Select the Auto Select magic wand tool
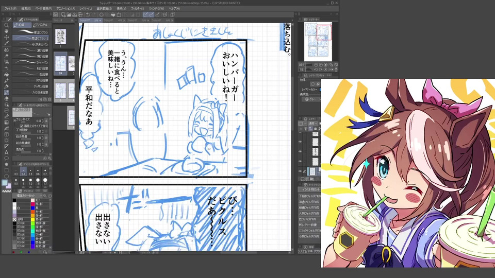Image resolution: width=495 pixels, height=278 pixels. point(6,56)
